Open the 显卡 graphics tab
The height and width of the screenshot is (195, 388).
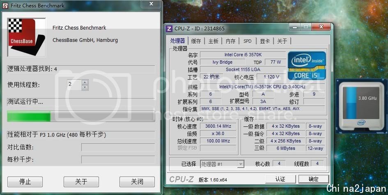(265, 41)
